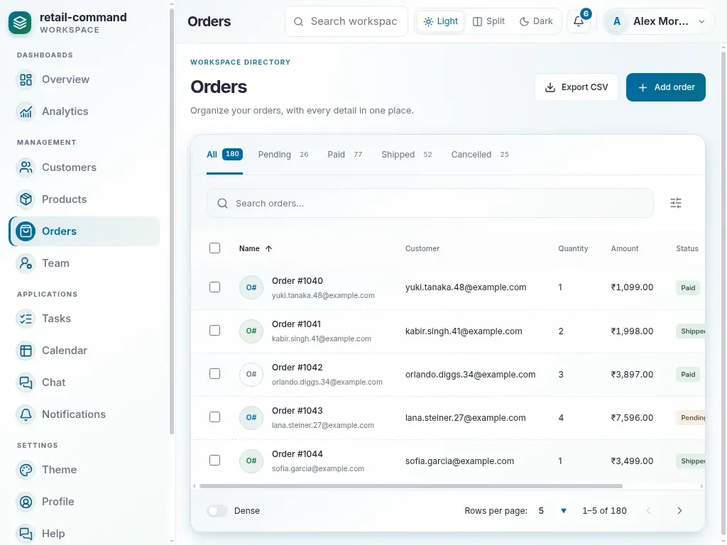727x545 pixels.
Task: Open the Calendar icon in sidebar
Action: [26, 351]
